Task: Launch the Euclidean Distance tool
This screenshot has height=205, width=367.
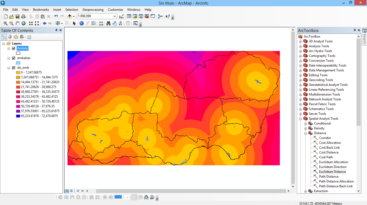Action: pyautogui.click(x=332, y=172)
